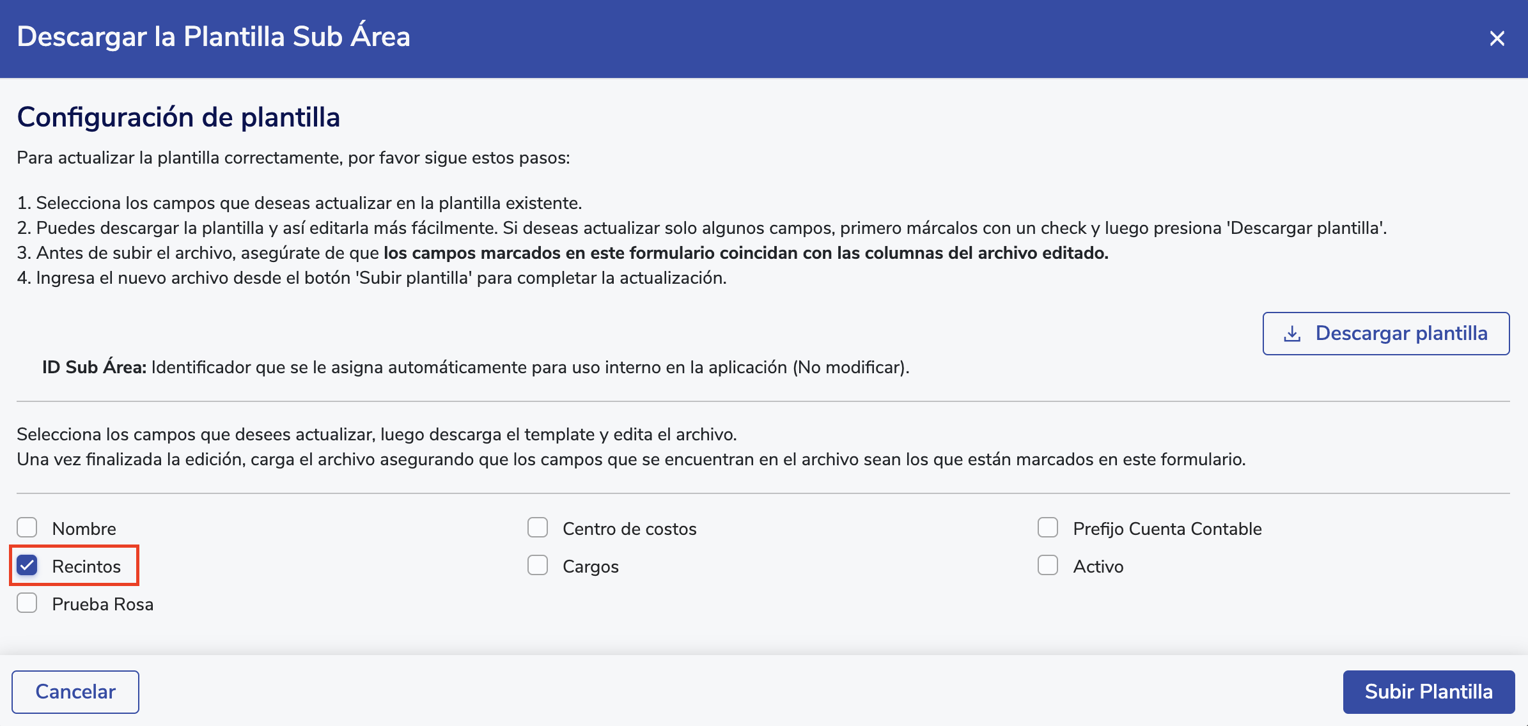Click the 'Nombre' field label text
Viewport: 1528px width, 726px height.
(x=84, y=529)
